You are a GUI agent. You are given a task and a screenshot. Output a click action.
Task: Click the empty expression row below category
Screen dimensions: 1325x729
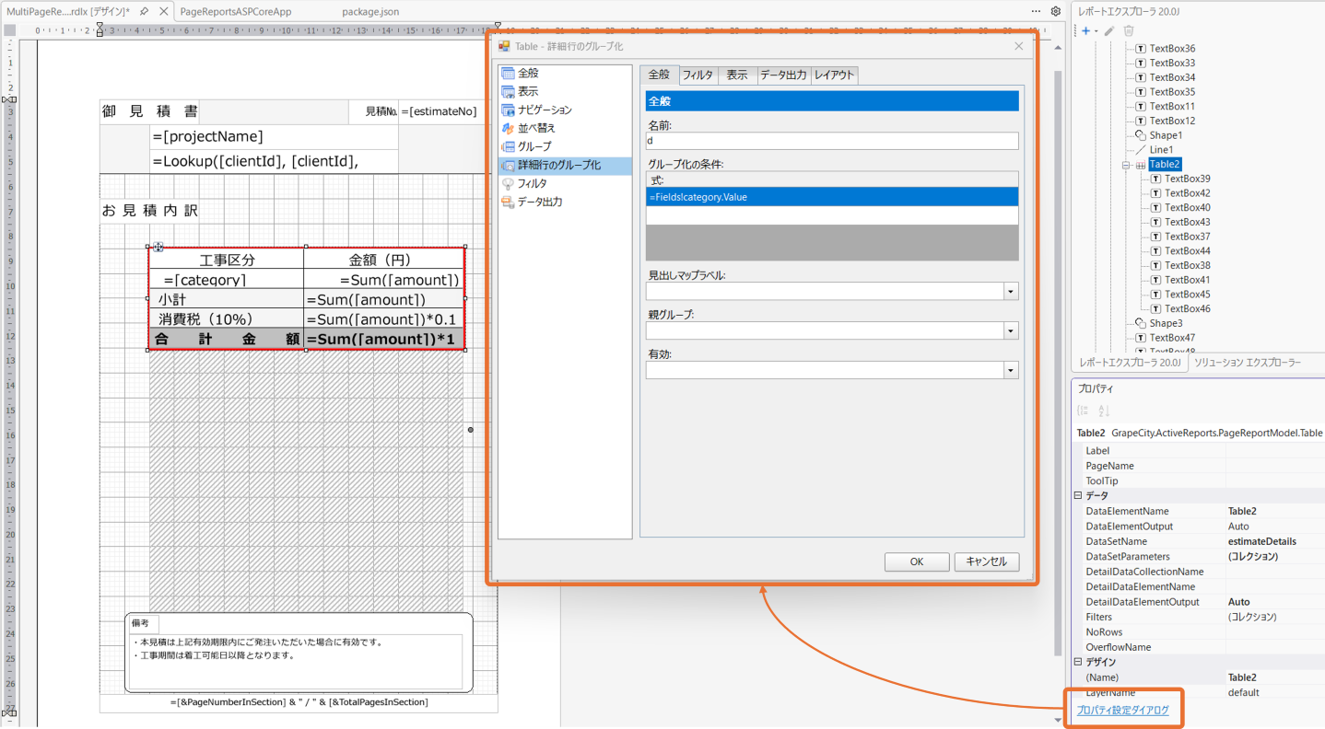click(x=832, y=215)
